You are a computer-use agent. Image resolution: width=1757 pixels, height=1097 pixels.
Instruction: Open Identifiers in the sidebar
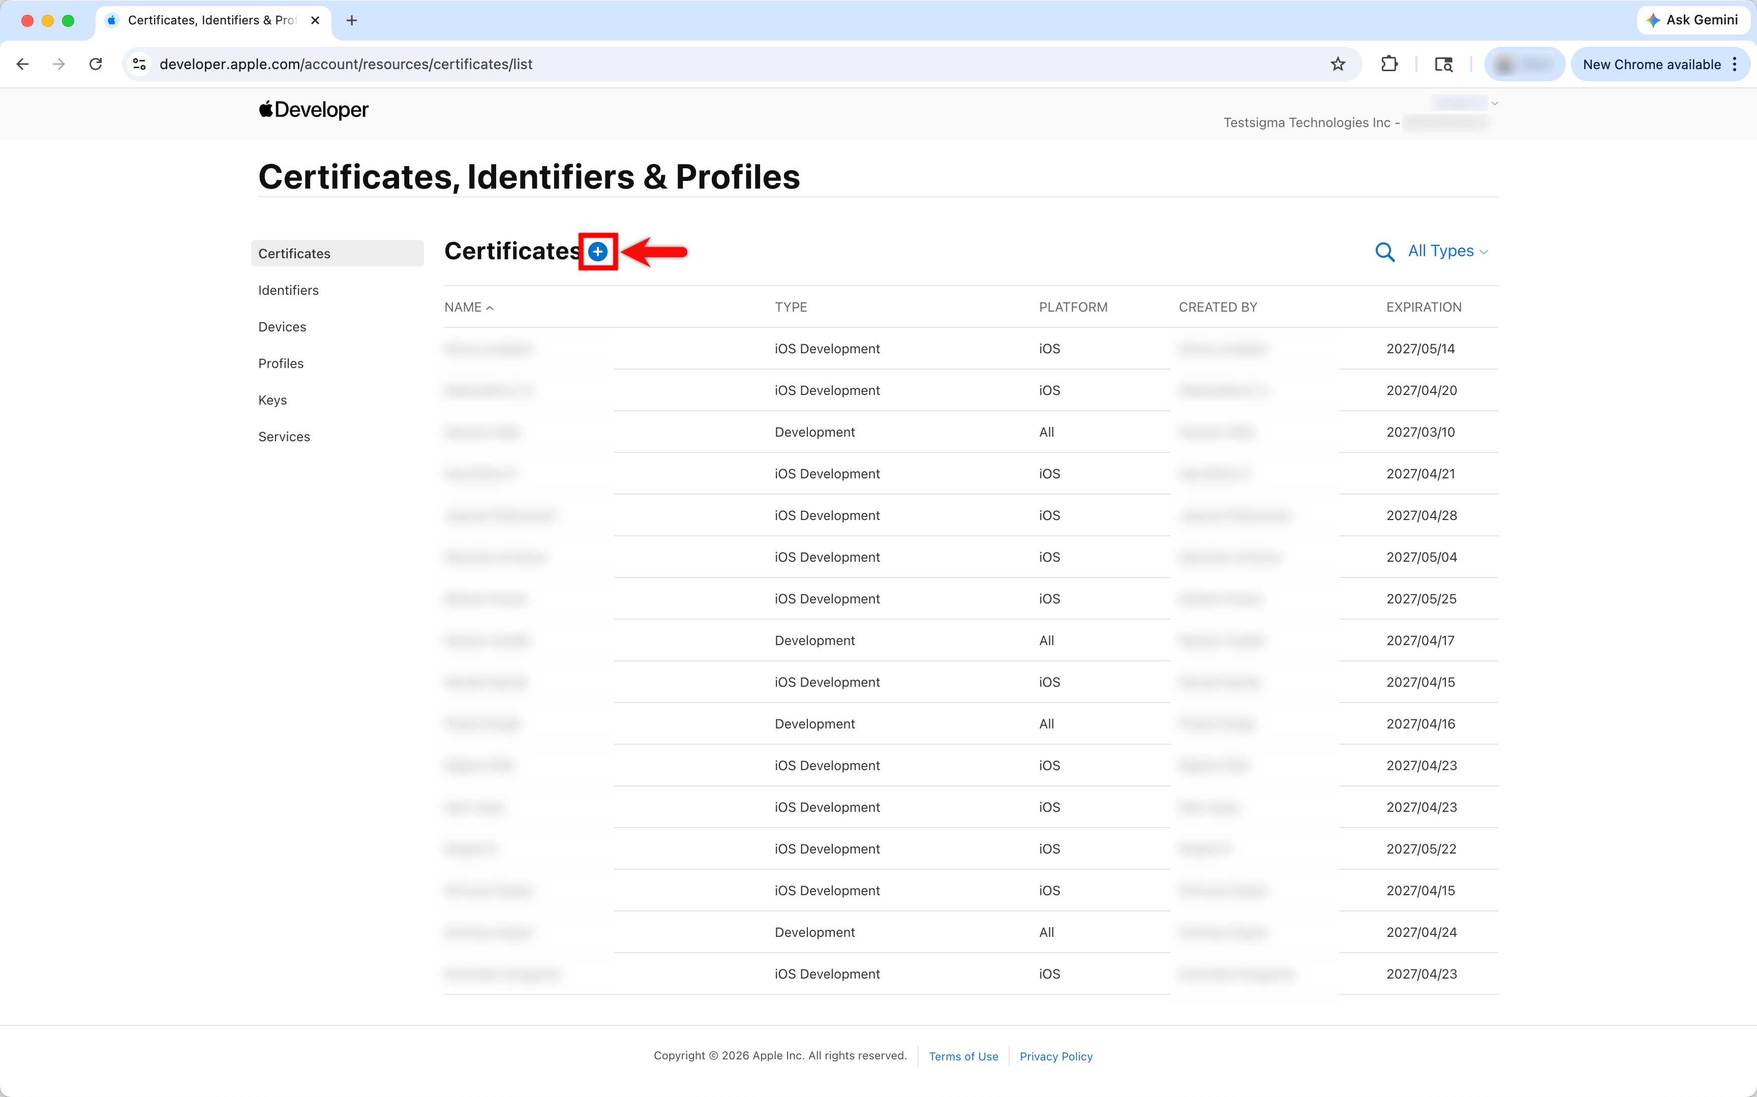pyautogui.click(x=289, y=290)
